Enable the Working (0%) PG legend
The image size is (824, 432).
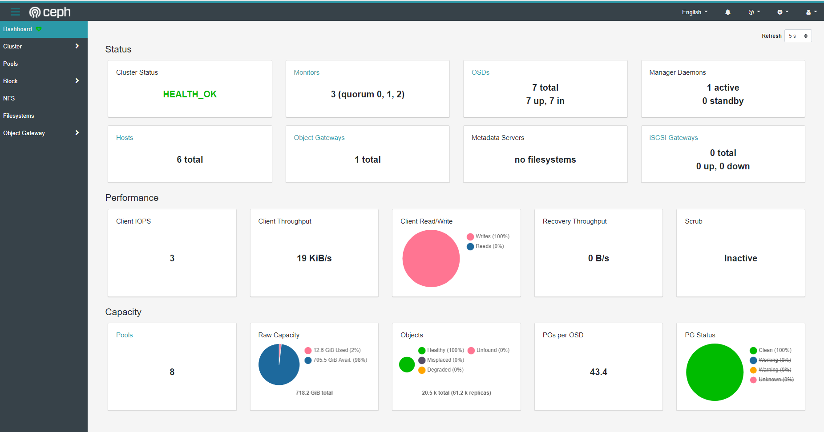pos(771,360)
